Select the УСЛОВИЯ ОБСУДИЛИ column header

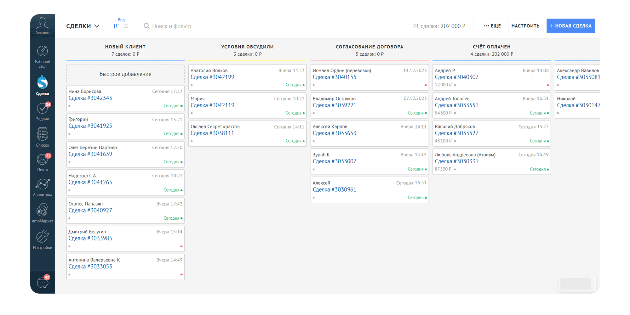click(247, 47)
